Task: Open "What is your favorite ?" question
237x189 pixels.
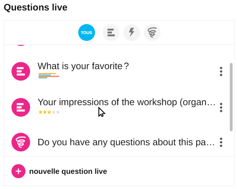Action: (83, 66)
